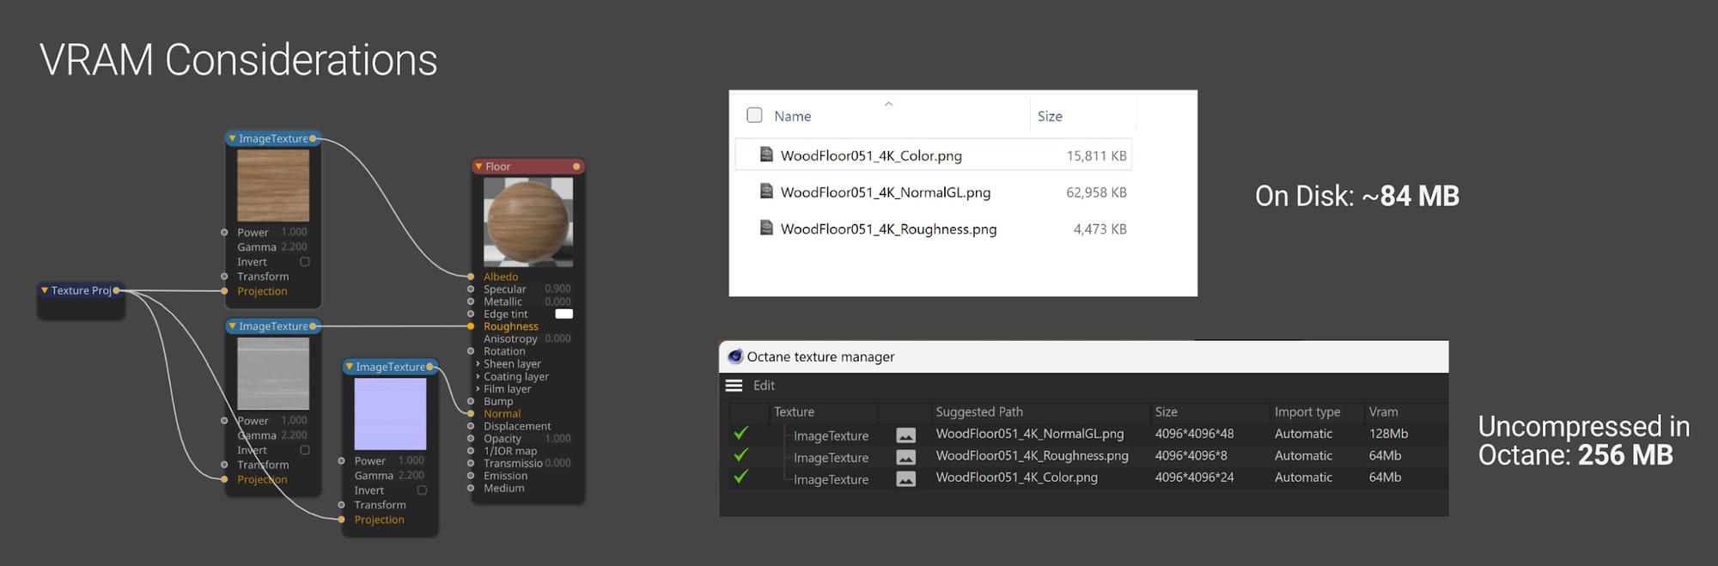Viewport: 1718px width, 566px height.
Task: Click green checkmark for NormalGL row
Action: tap(740, 433)
